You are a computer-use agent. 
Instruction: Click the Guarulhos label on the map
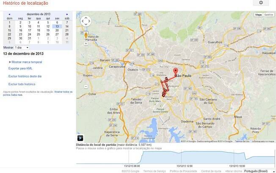pyautogui.click(x=215, y=42)
